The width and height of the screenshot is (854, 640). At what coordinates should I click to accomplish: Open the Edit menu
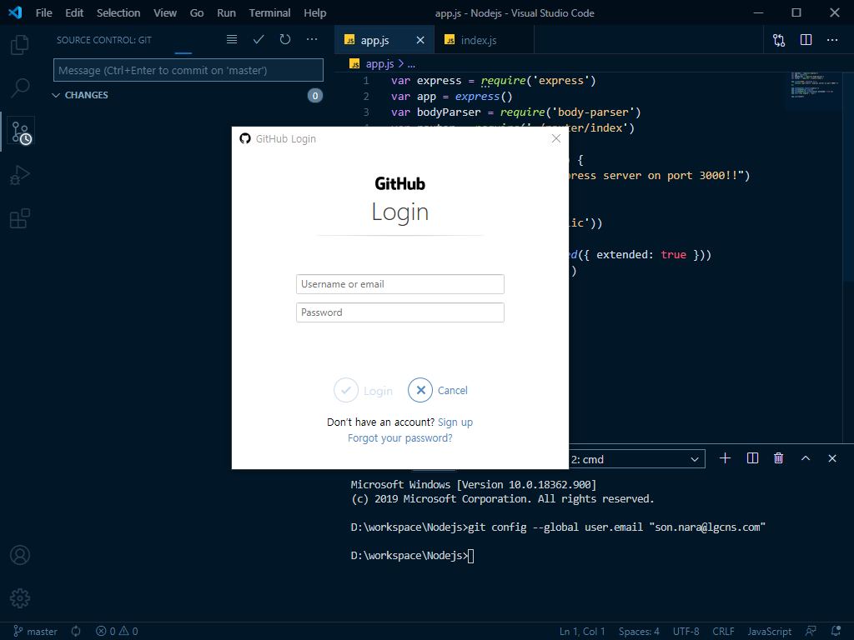74,13
